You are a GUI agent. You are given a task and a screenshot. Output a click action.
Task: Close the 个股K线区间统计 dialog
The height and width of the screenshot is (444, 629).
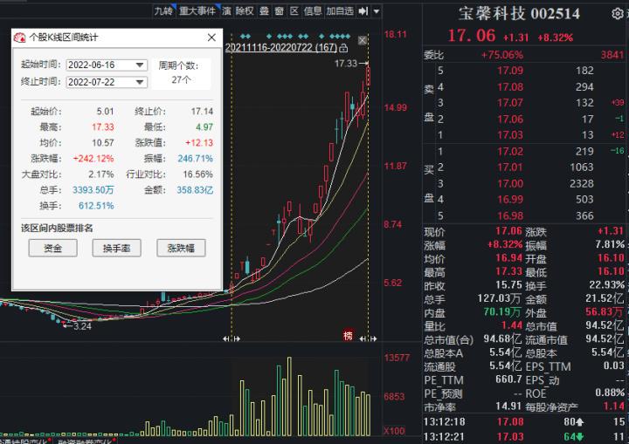[211, 38]
